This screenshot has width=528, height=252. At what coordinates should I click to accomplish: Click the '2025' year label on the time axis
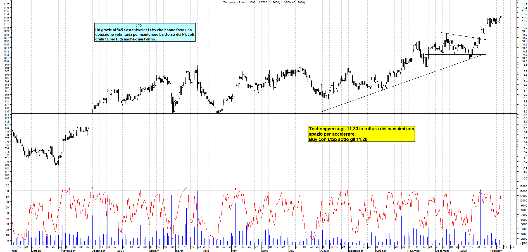click(463, 251)
